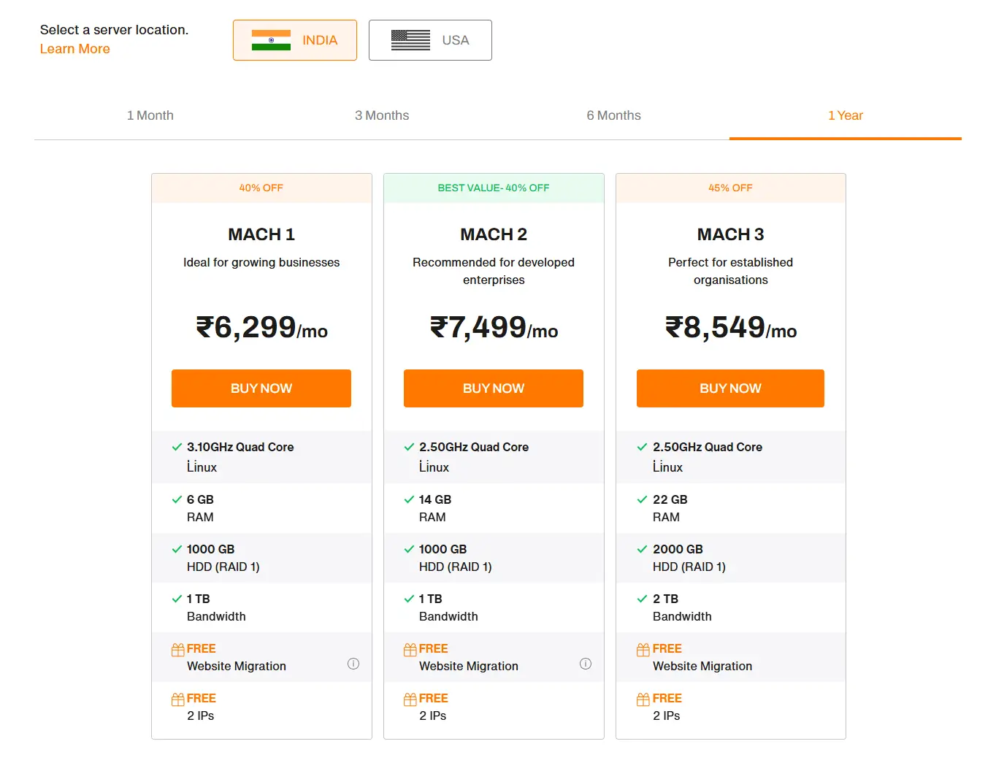Click the India flag icon
Screen dimensions: 996x771
[271, 40]
